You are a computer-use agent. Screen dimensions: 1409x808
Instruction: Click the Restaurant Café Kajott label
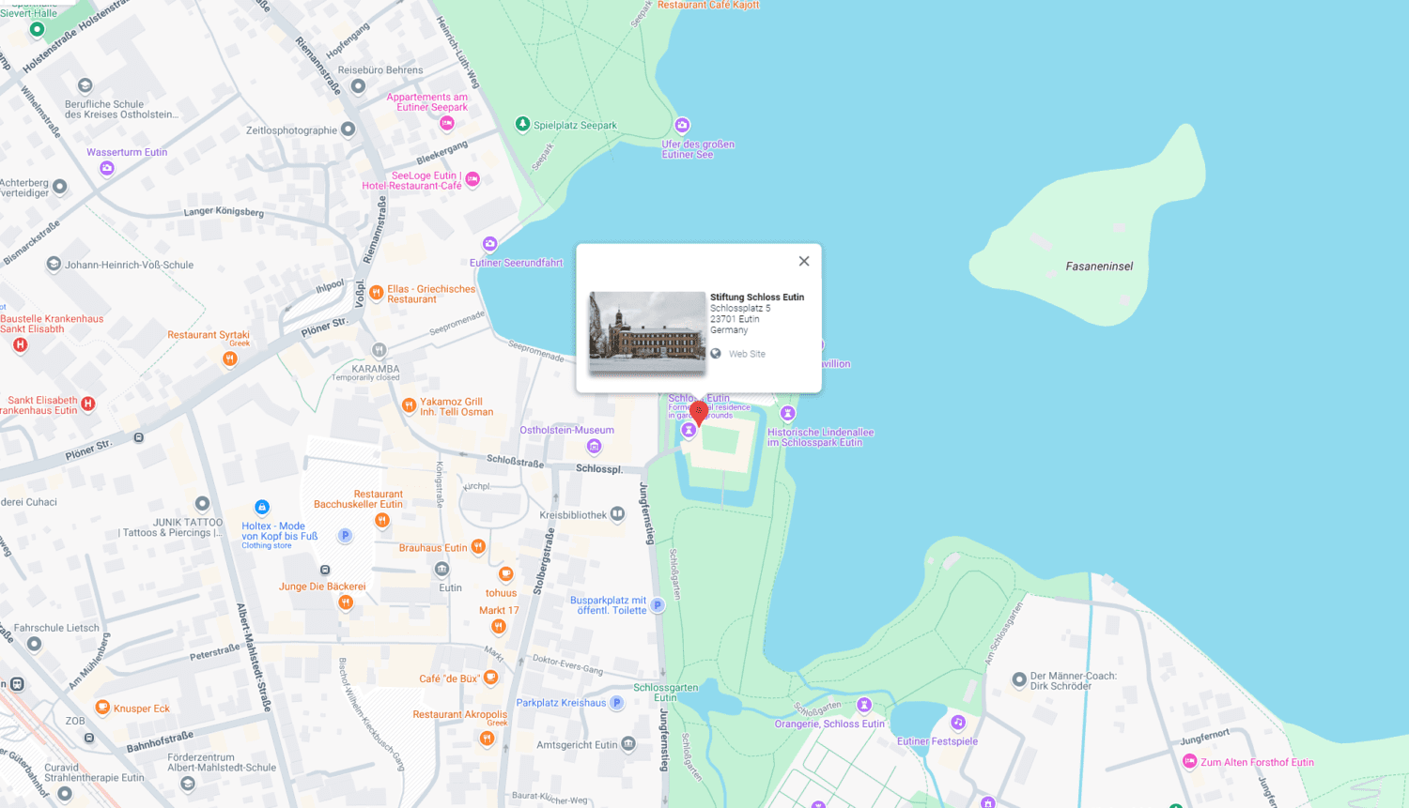click(708, 5)
